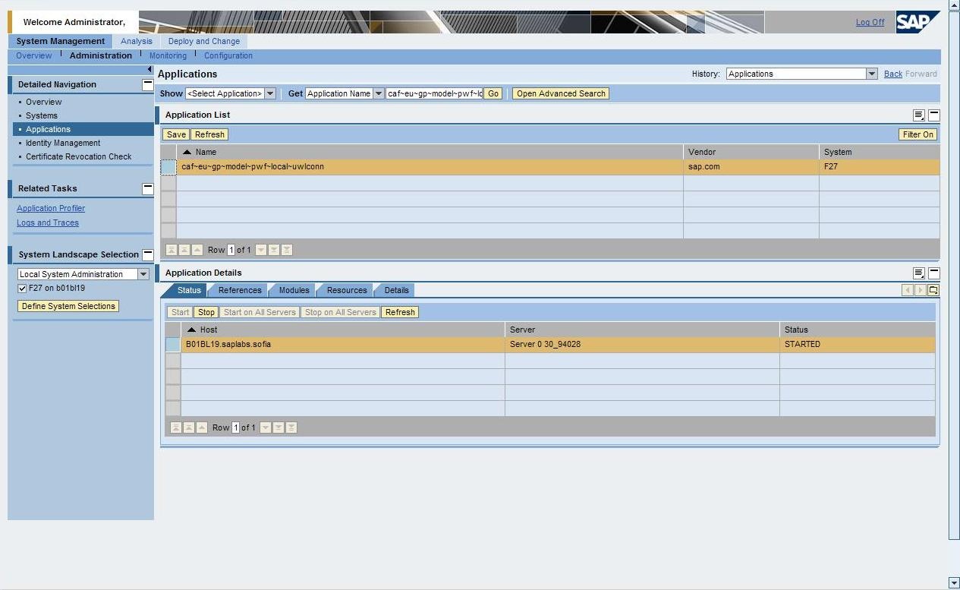
Task: Click the Stop button
Action: [x=206, y=312]
